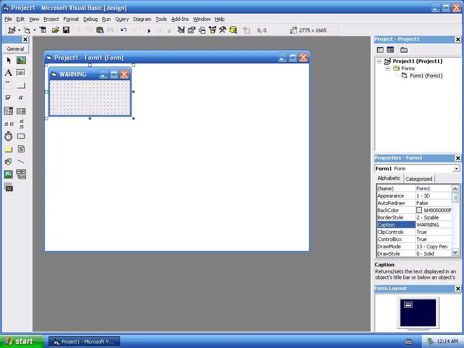Select the PictureBox control tool
Image resolution: width=464 pixels, height=348 pixels.
[21, 60]
